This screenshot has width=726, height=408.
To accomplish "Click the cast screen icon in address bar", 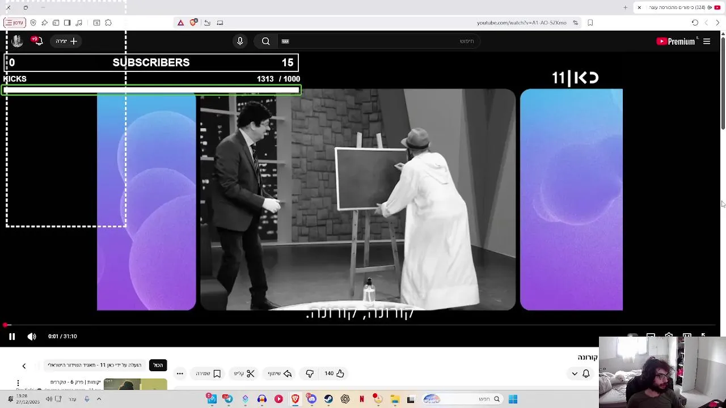I will (x=220, y=23).
